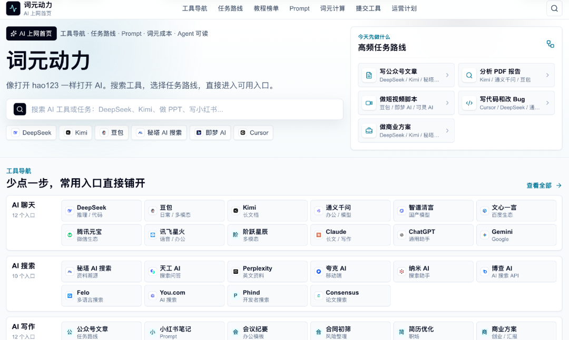Viewport: 569px width, 340px height.
Task: Click the 秘塔 AI 搜索 quick chip
Action: pos(159,132)
